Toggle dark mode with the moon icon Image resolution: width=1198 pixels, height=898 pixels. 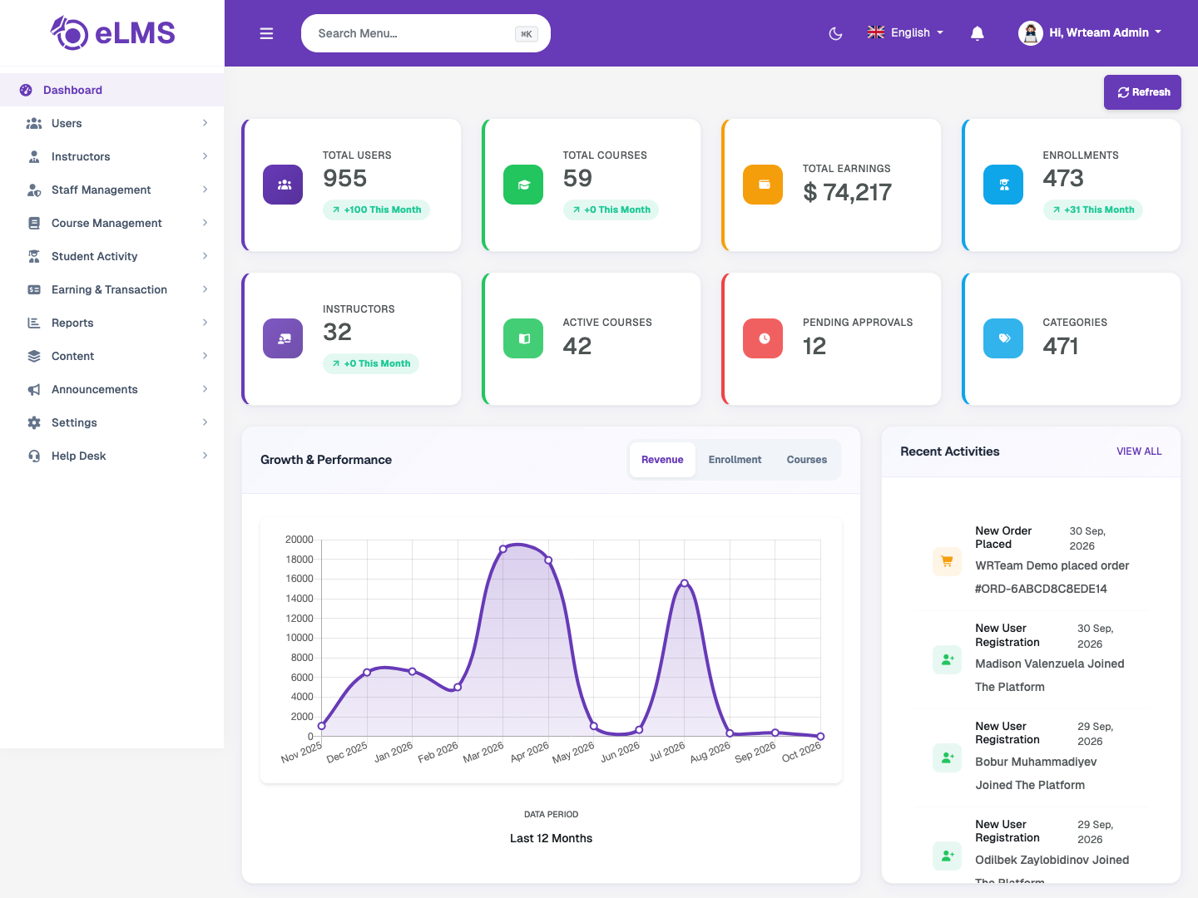(x=836, y=33)
